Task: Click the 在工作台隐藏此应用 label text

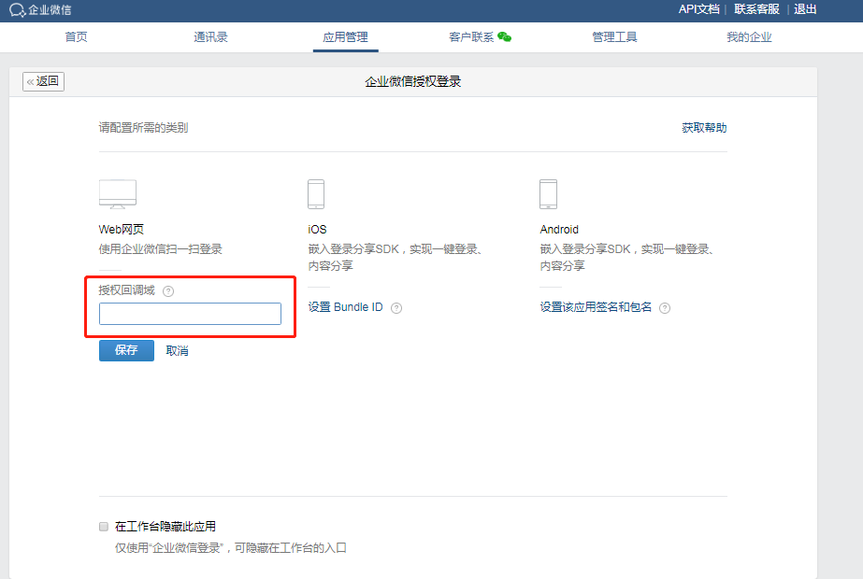Action: [x=165, y=527]
